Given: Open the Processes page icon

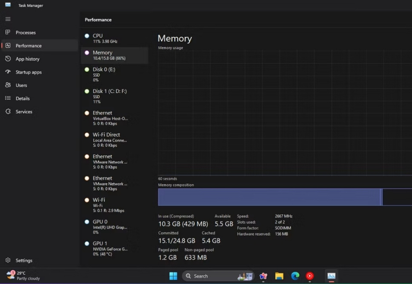Looking at the screenshot, I should [8, 32].
